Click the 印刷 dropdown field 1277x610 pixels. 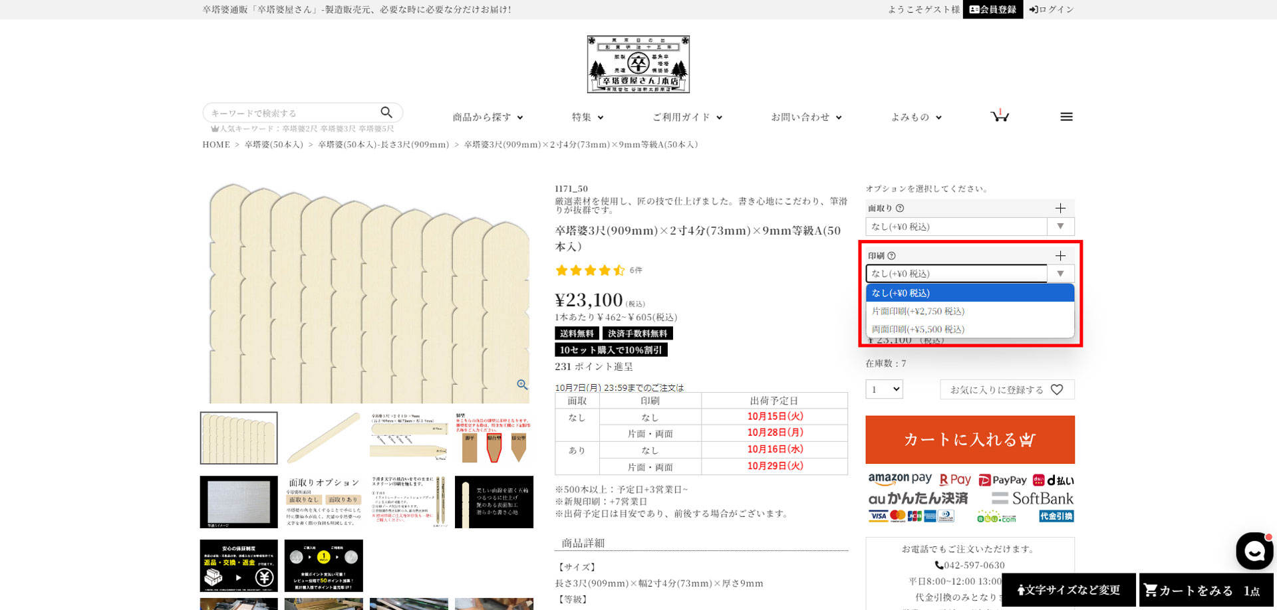point(970,274)
